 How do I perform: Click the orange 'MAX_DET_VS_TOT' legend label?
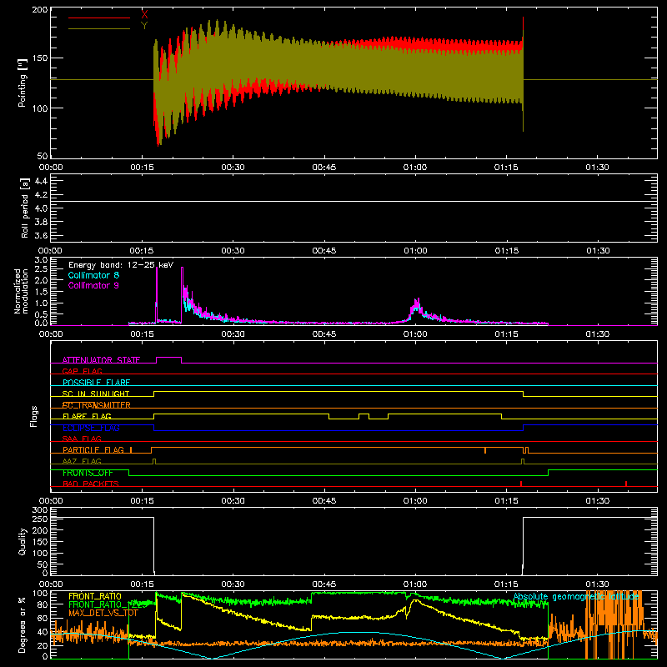pyautogui.click(x=103, y=613)
